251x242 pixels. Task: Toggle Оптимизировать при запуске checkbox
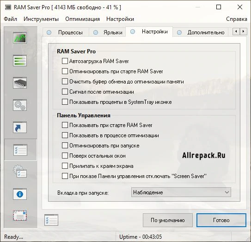click(65, 146)
